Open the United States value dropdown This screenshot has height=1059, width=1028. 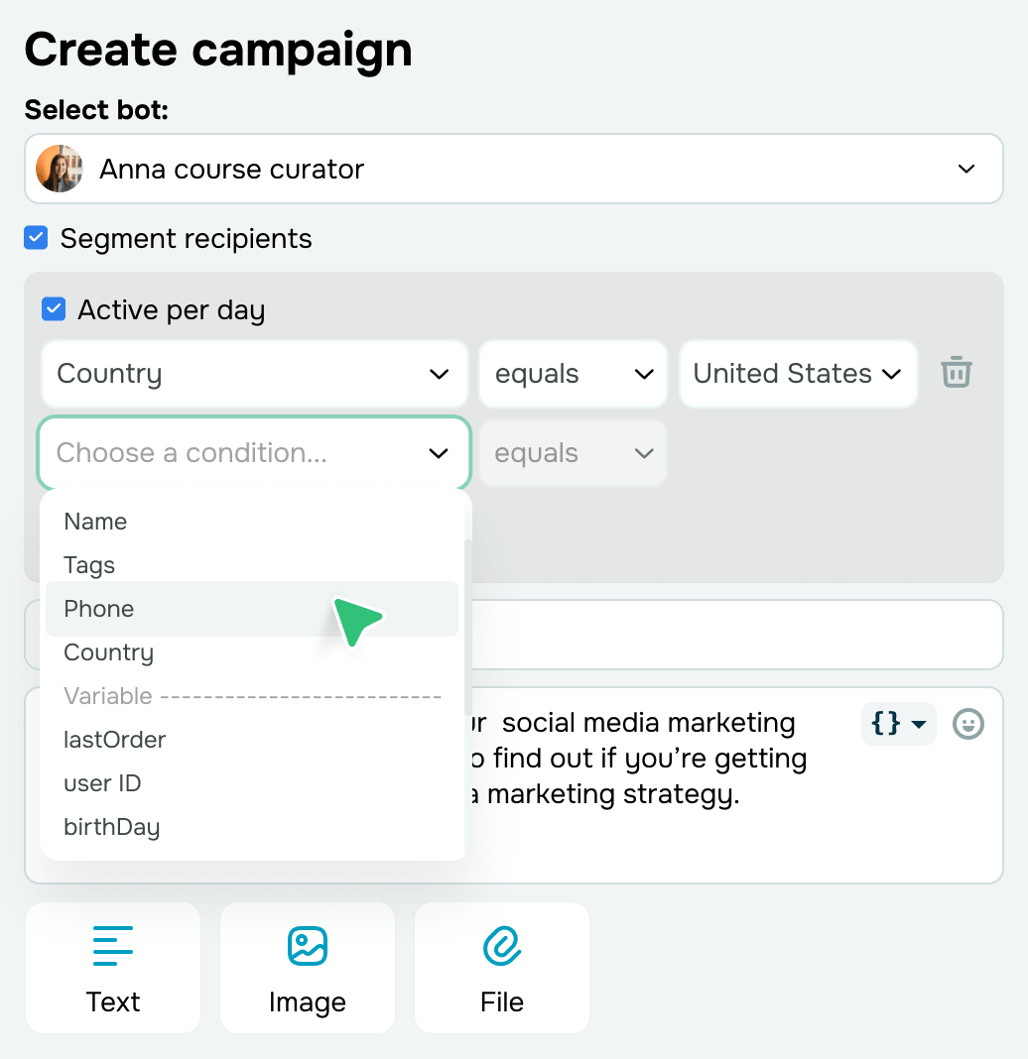[x=798, y=374]
